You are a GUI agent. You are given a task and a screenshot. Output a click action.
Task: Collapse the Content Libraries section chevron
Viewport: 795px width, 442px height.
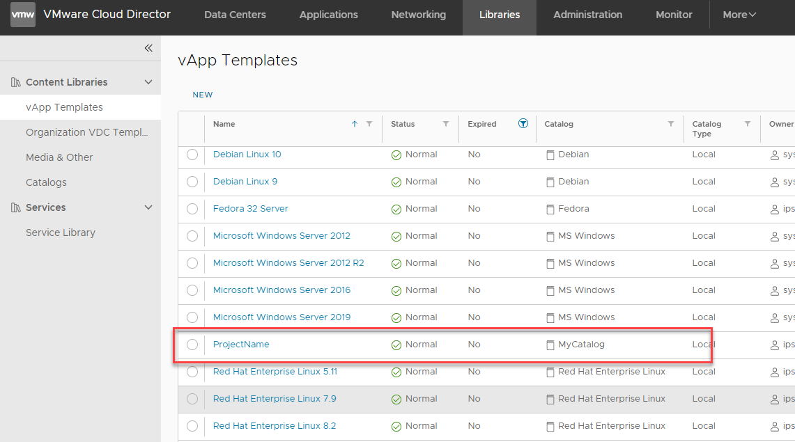tap(148, 82)
